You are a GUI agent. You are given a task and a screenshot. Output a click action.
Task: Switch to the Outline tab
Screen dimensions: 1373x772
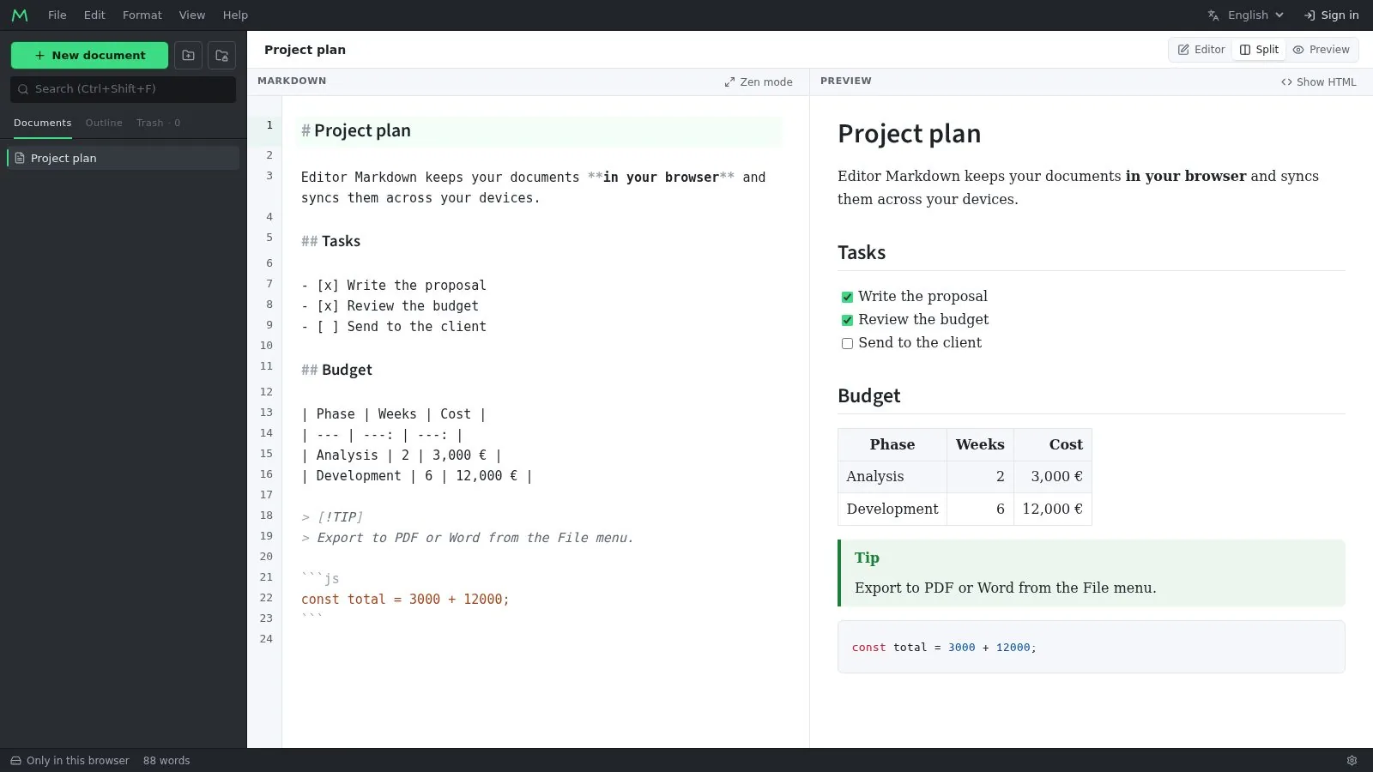click(104, 124)
